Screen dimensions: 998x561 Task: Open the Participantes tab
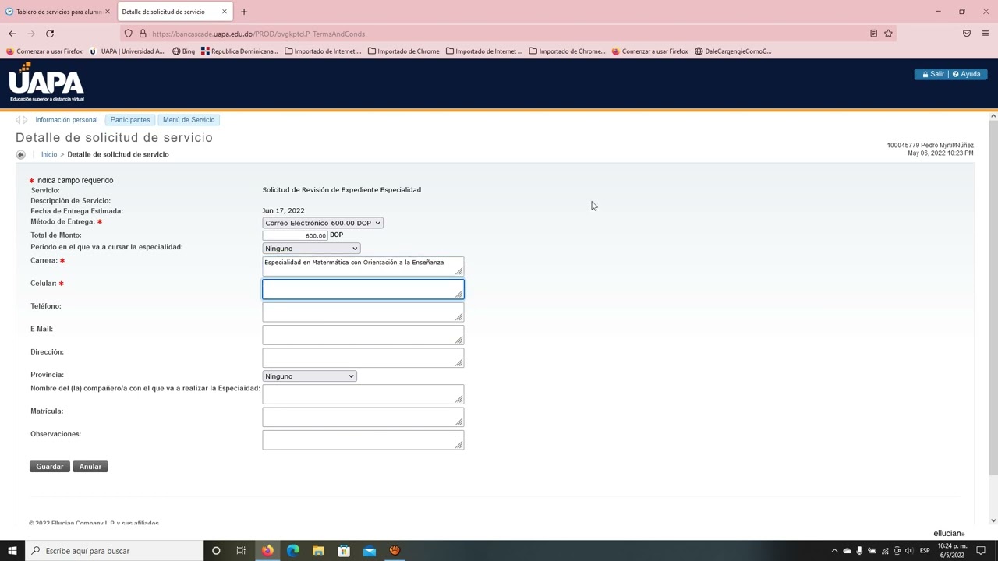pyautogui.click(x=130, y=120)
